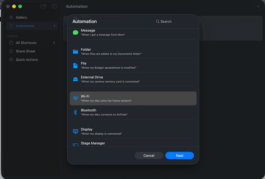265x179 pixels.
Task: Click the plus add automation button
Action: pyautogui.click(x=258, y=6)
